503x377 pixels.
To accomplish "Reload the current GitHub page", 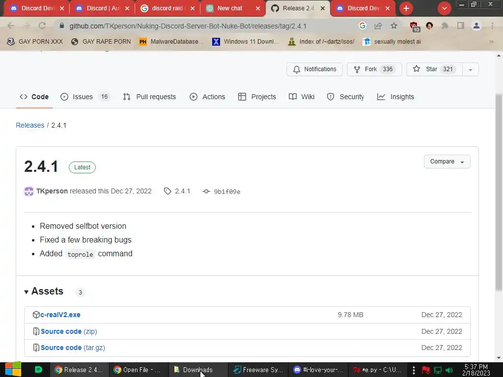I will pos(42,26).
